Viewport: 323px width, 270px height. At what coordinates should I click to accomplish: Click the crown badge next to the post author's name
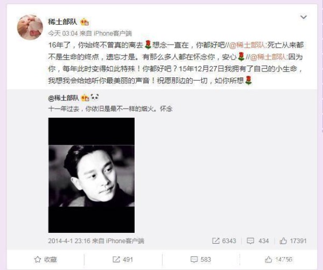click(x=85, y=22)
